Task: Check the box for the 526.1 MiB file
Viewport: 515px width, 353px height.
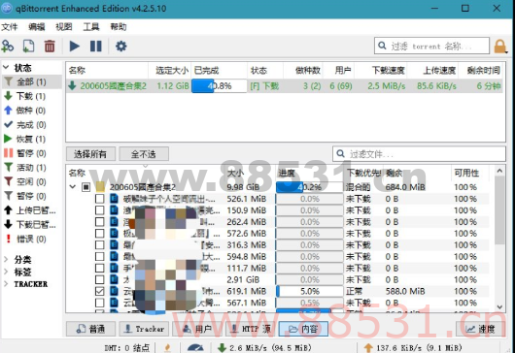Action: coord(99,199)
